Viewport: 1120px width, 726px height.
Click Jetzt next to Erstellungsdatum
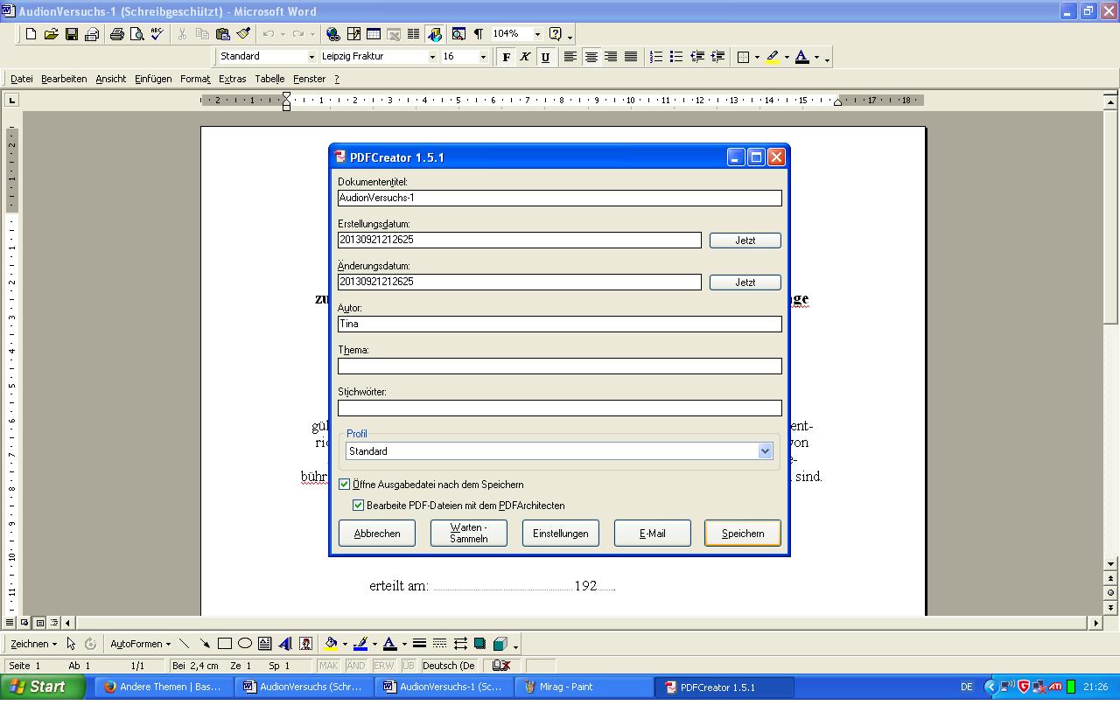pyautogui.click(x=745, y=241)
